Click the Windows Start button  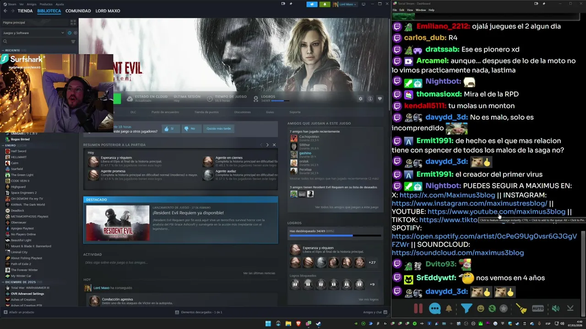click(x=268, y=324)
